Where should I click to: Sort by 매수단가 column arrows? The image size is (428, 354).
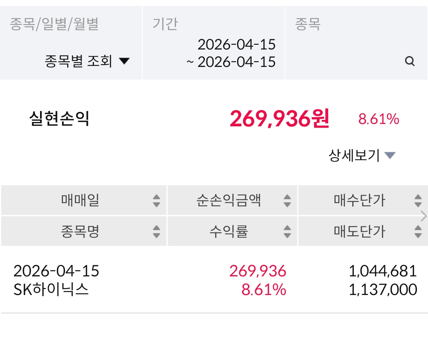pos(418,201)
